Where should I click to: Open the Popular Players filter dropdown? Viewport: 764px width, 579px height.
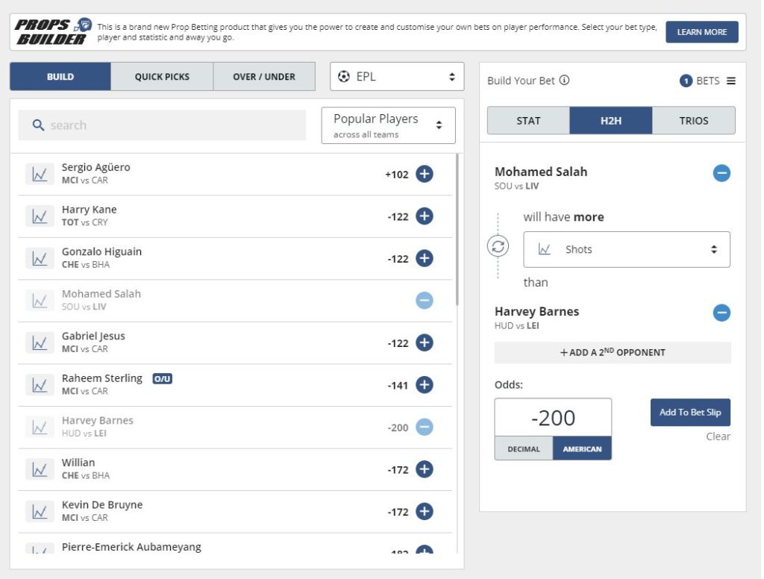click(x=388, y=126)
